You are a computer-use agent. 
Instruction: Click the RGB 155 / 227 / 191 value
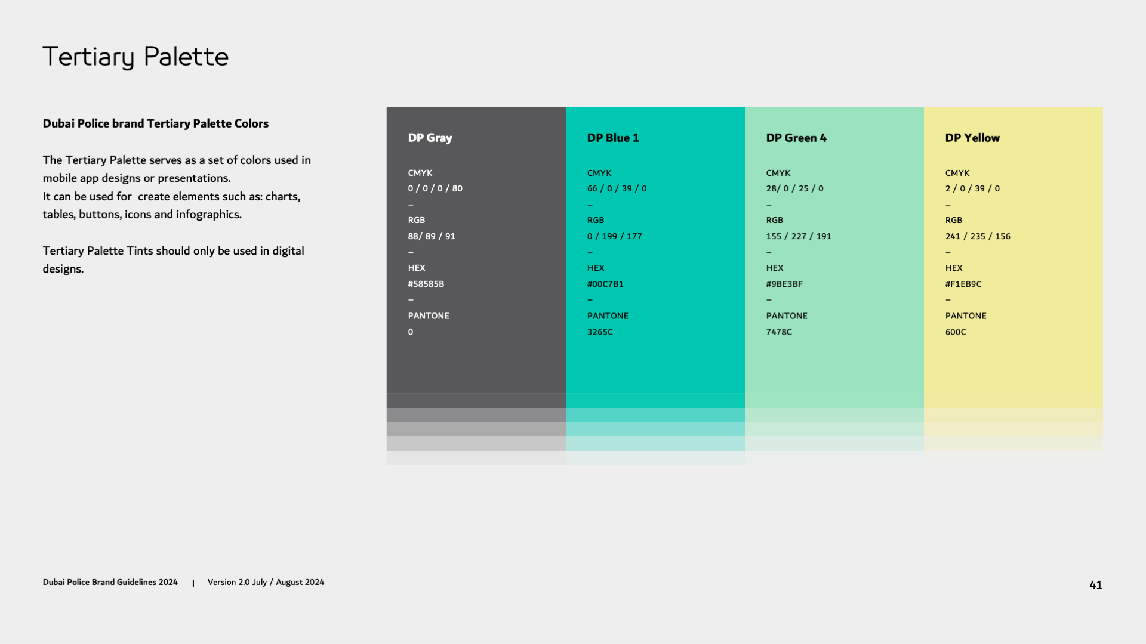pos(799,236)
